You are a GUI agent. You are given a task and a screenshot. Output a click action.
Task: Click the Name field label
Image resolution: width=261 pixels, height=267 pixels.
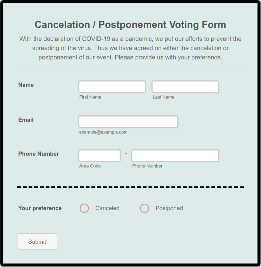[26, 85]
